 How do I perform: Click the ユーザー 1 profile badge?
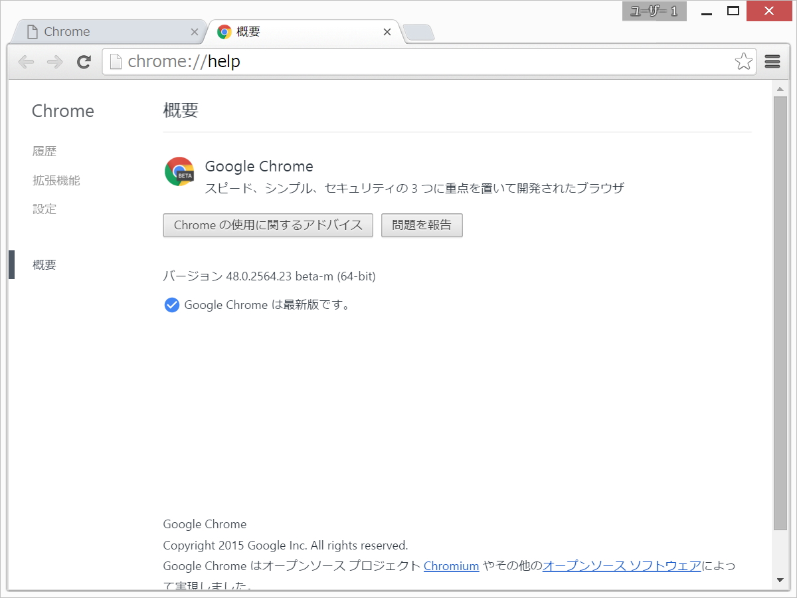pos(654,11)
